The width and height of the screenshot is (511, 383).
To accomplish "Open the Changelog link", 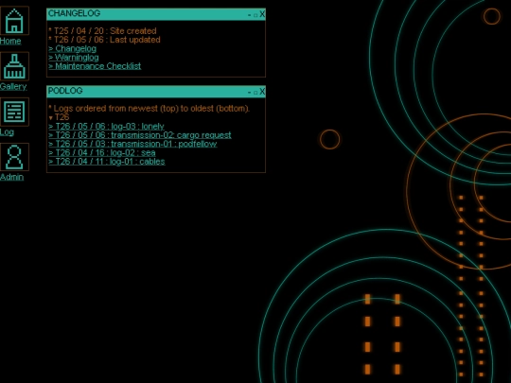I will click(x=72, y=48).
